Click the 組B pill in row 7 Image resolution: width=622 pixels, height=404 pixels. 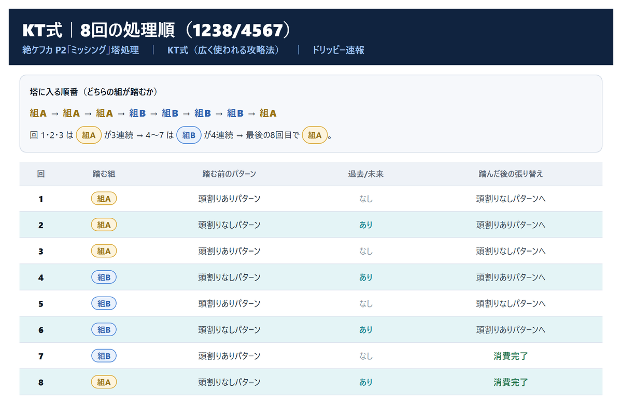pos(104,356)
